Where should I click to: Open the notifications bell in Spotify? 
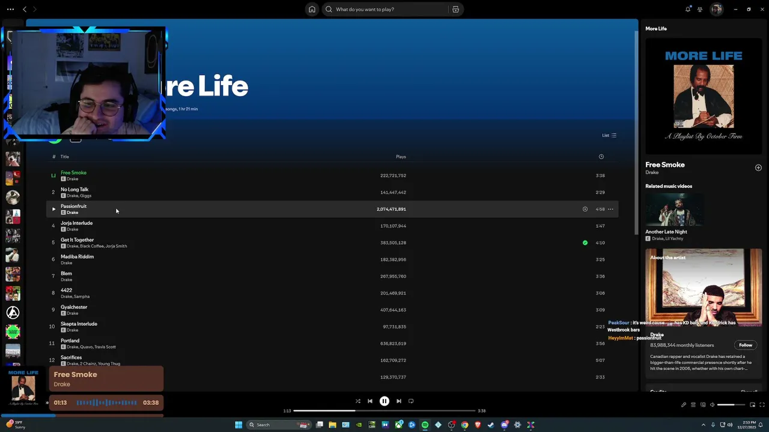(x=688, y=9)
